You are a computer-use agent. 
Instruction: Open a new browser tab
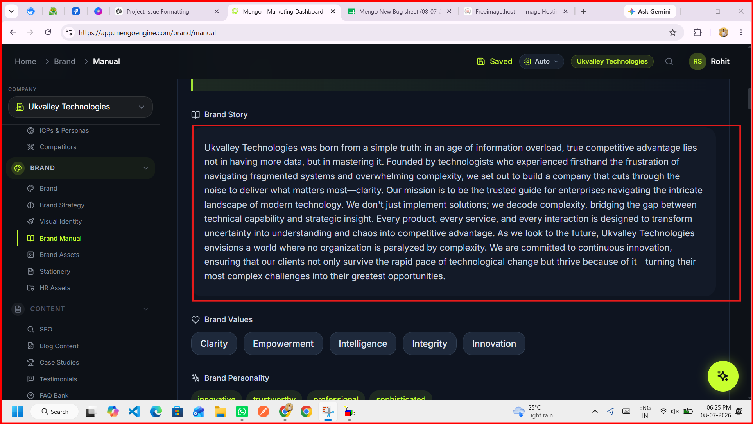(583, 12)
